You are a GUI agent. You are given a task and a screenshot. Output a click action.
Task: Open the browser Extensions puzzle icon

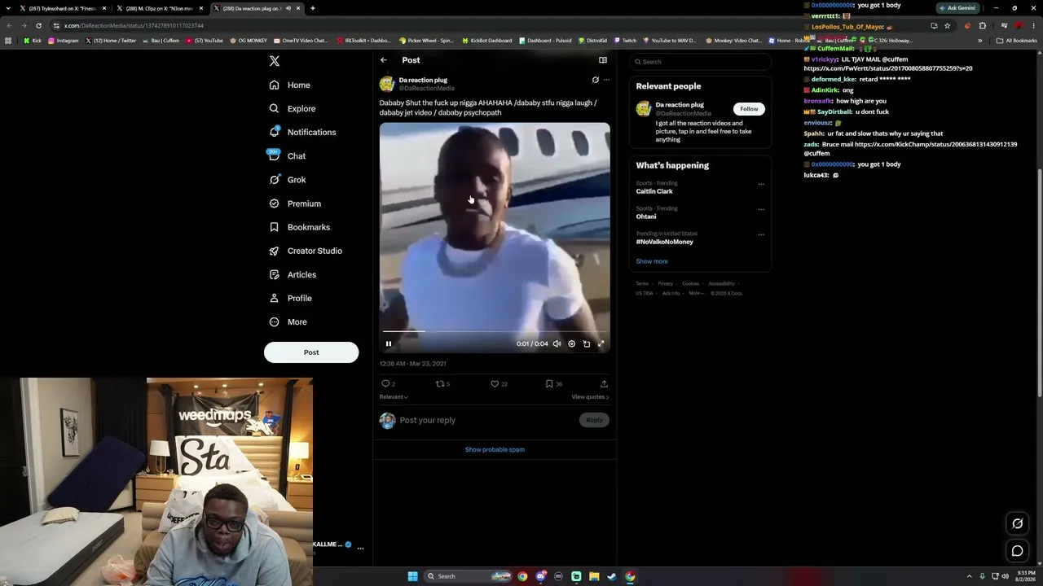coord(982,25)
